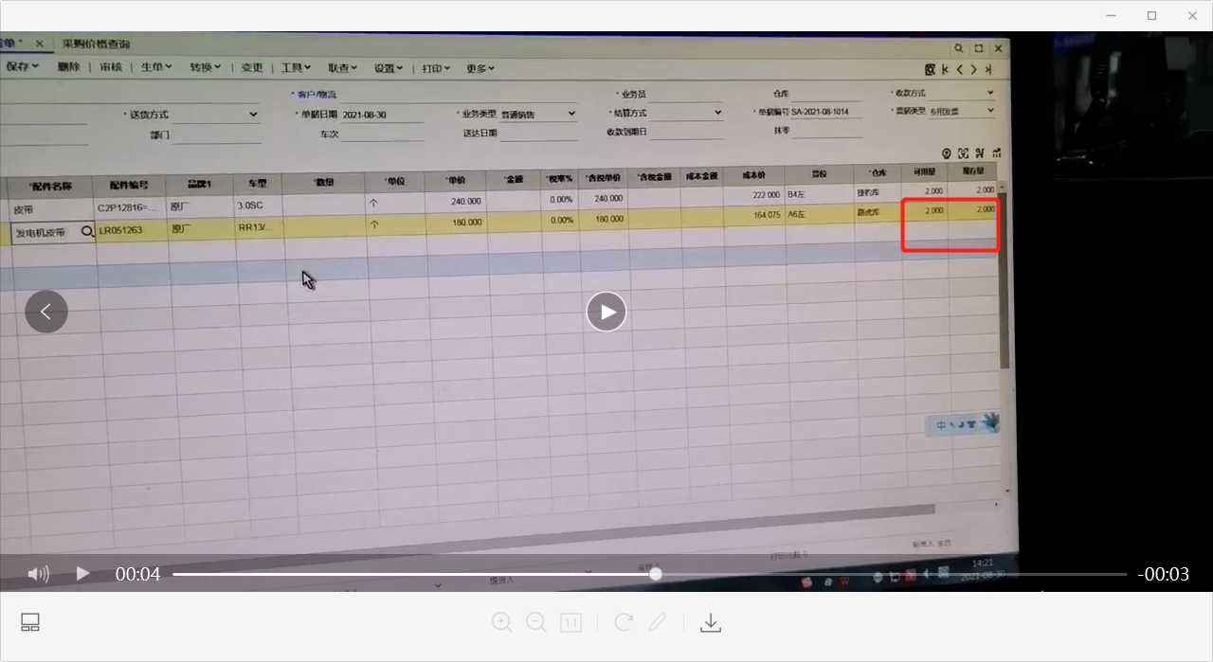Click the scan frame icon above the table

click(964, 153)
